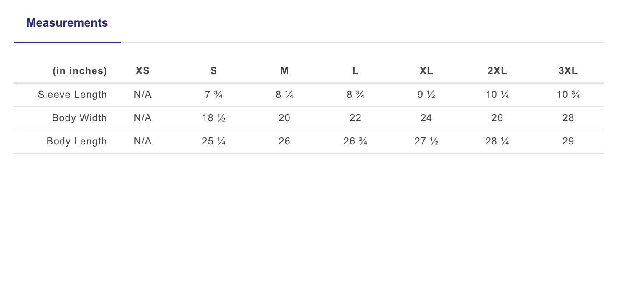This screenshot has height=284, width=644.
Task: Click the S size column header
Action: click(x=213, y=71)
